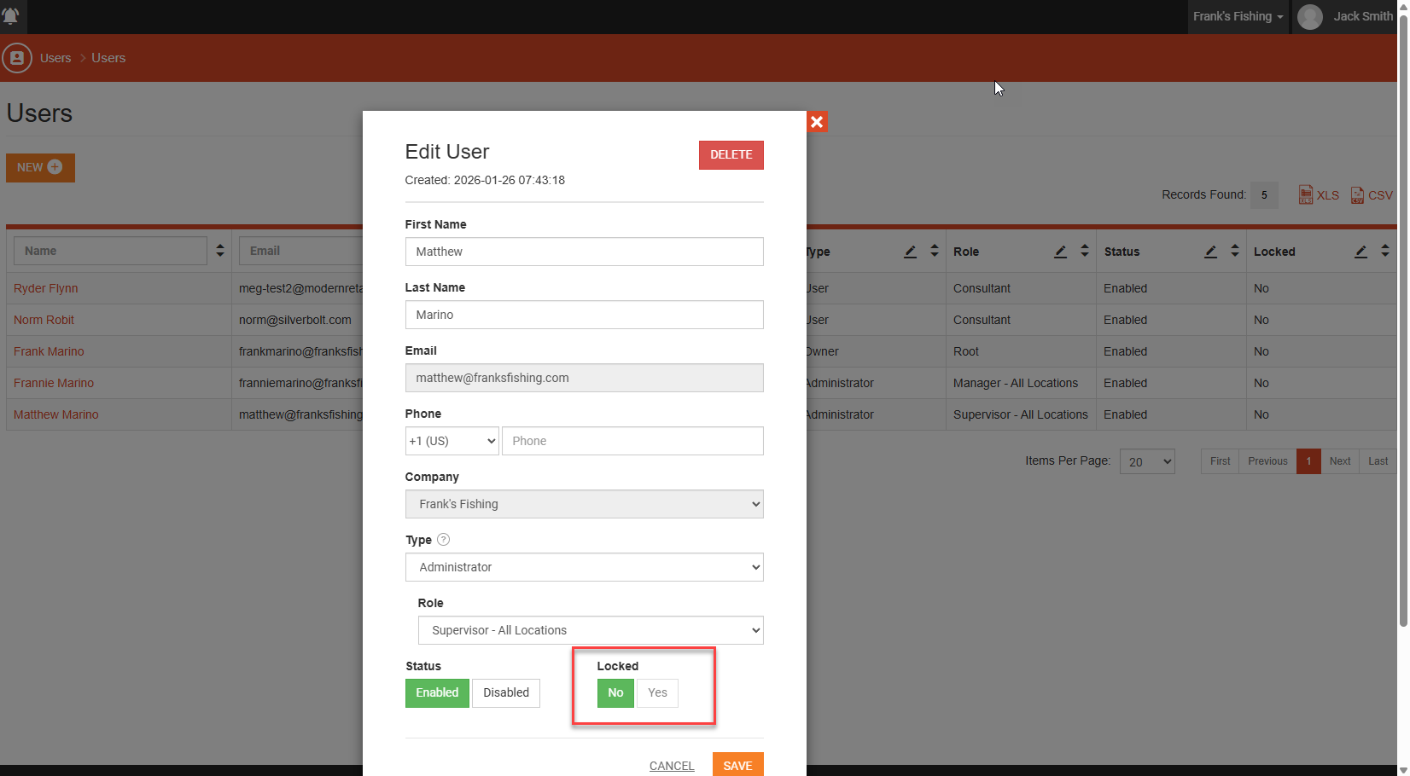The width and height of the screenshot is (1410, 776).
Task: Sort the table by Role column
Action: (x=1085, y=251)
